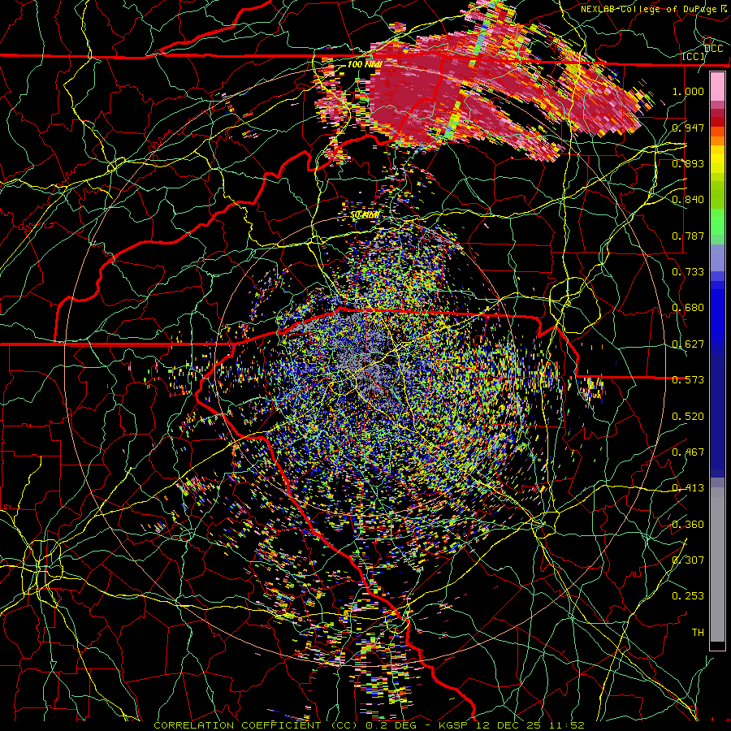This screenshot has height=731, width=731.
Task: Pick the gray band on color bar
Action: (x=717, y=564)
